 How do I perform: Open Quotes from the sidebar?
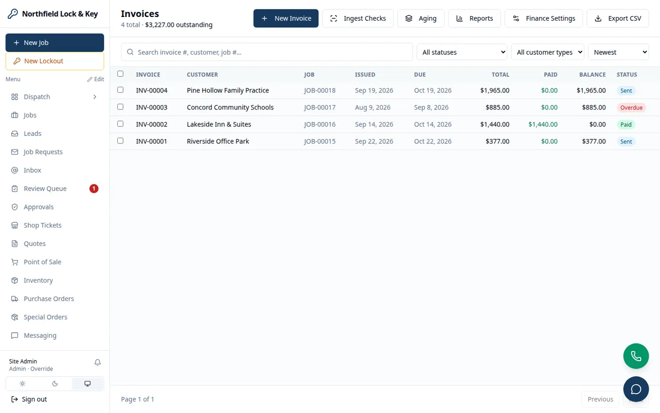point(55,244)
